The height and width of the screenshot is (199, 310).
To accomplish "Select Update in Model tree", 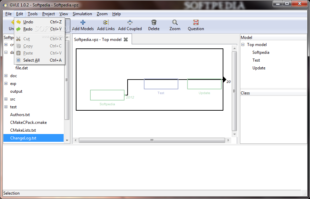I will pos(259,68).
